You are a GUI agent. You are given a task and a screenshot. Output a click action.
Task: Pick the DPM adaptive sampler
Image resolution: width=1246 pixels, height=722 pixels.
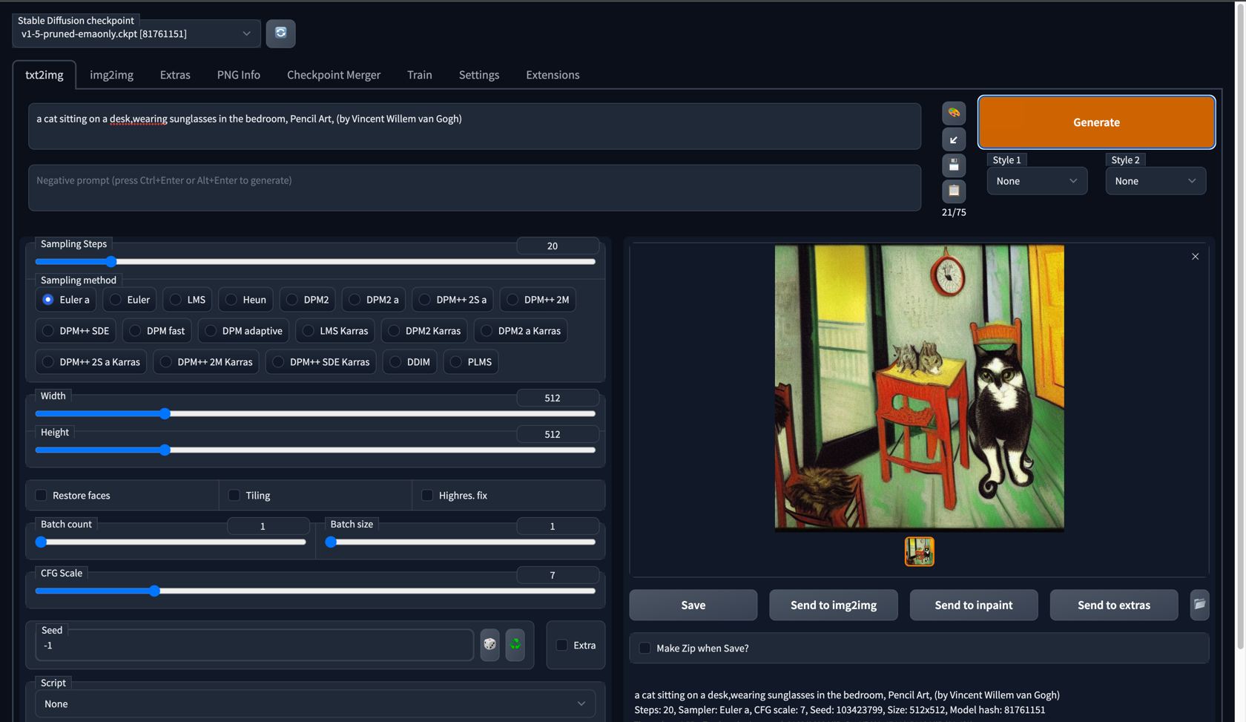click(243, 331)
